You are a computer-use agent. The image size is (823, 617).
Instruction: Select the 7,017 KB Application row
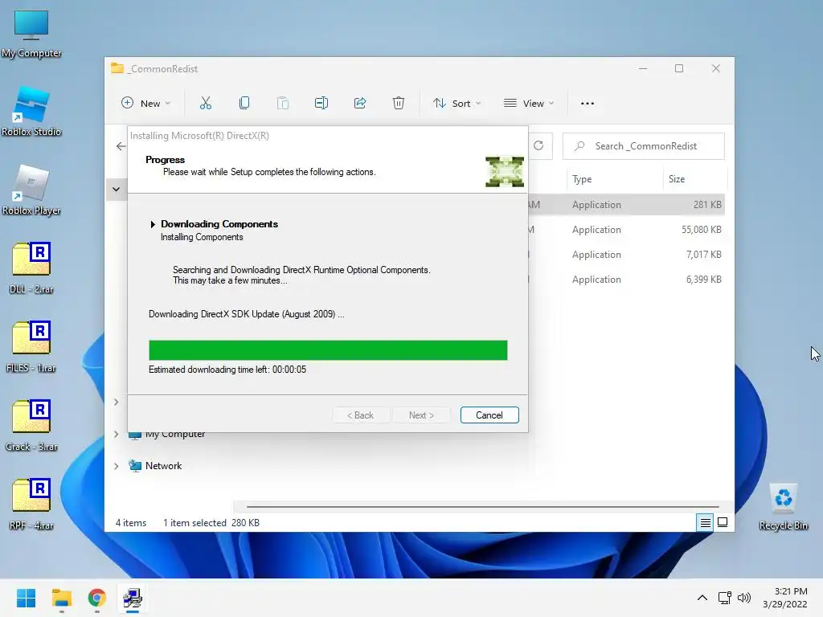tap(626, 255)
